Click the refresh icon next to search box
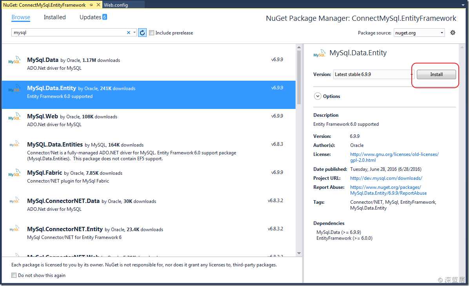This screenshot has height=286, width=469. coord(142,33)
